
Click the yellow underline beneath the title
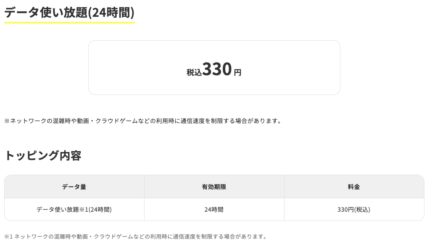click(x=69, y=22)
